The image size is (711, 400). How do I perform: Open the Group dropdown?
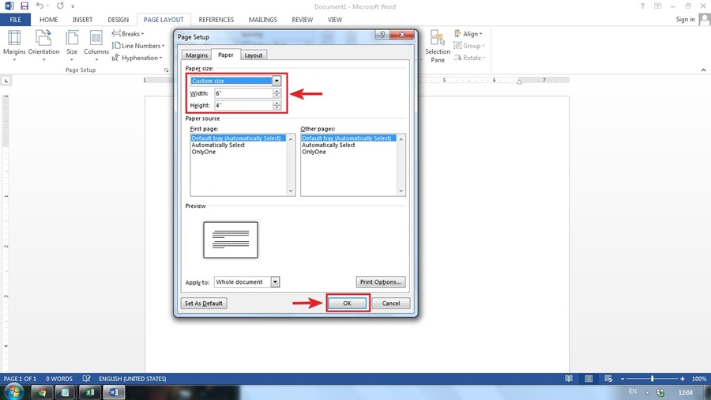pos(469,46)
